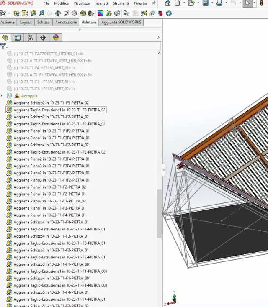Click the Section Properties icon
Image resolution: width=268 pixels, height=307 pixels.
pyautogui.click(x=66, y=13)
